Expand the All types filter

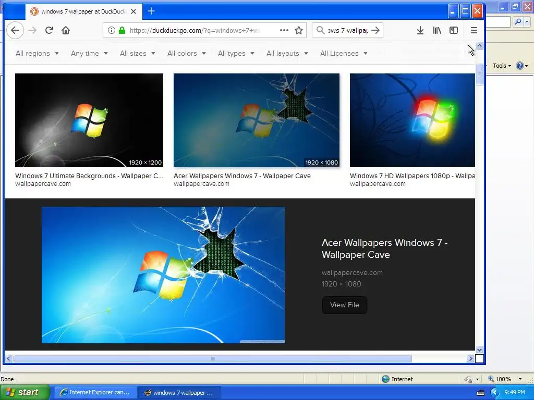[236, 54]
